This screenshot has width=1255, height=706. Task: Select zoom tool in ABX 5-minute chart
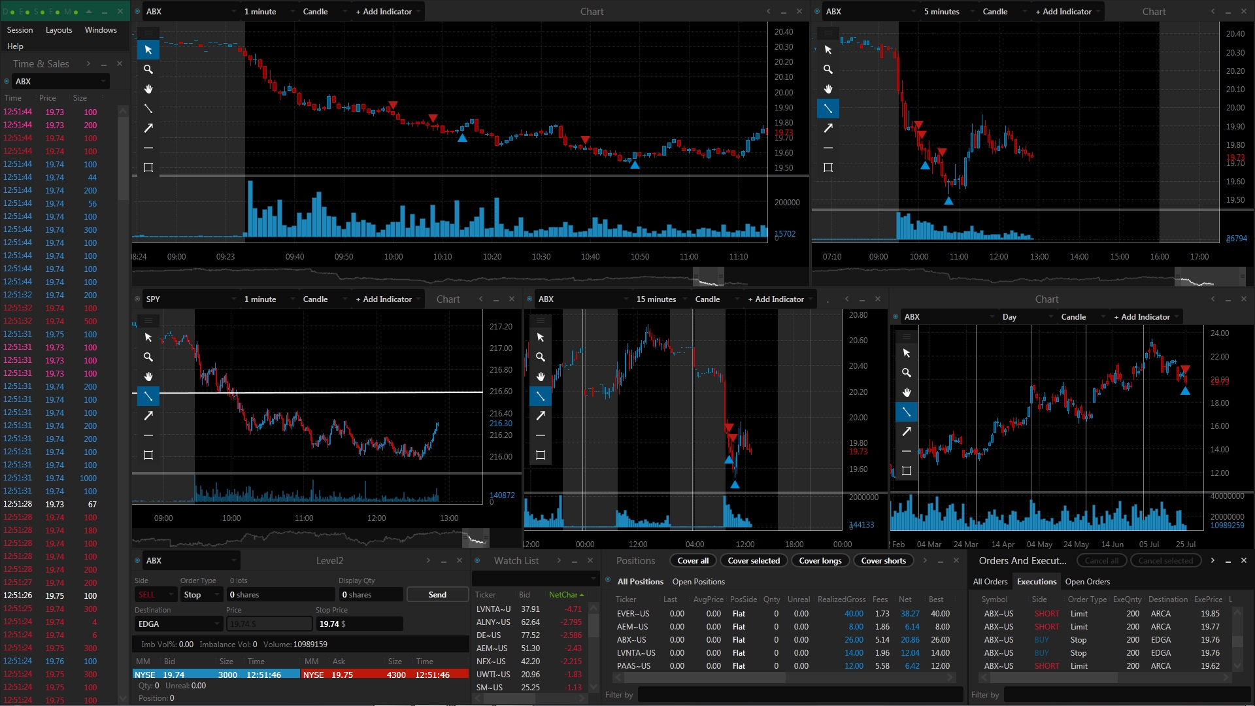tap(828, 69)
